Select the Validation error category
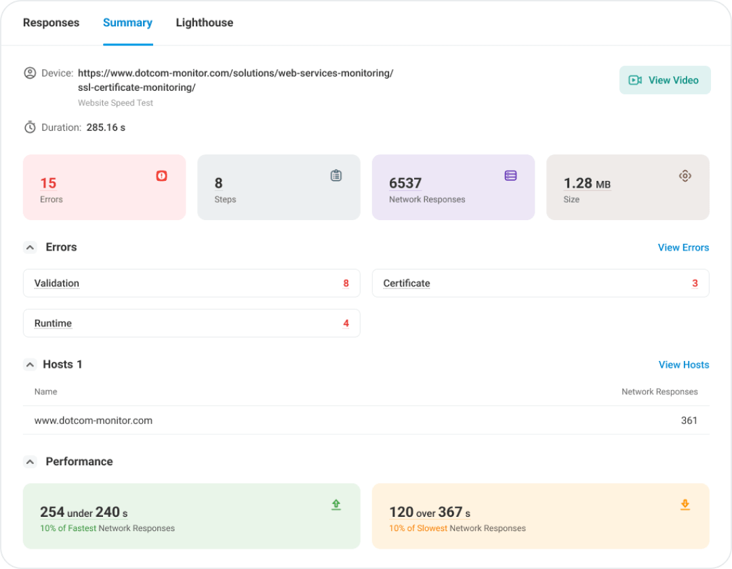 point(57,283)
